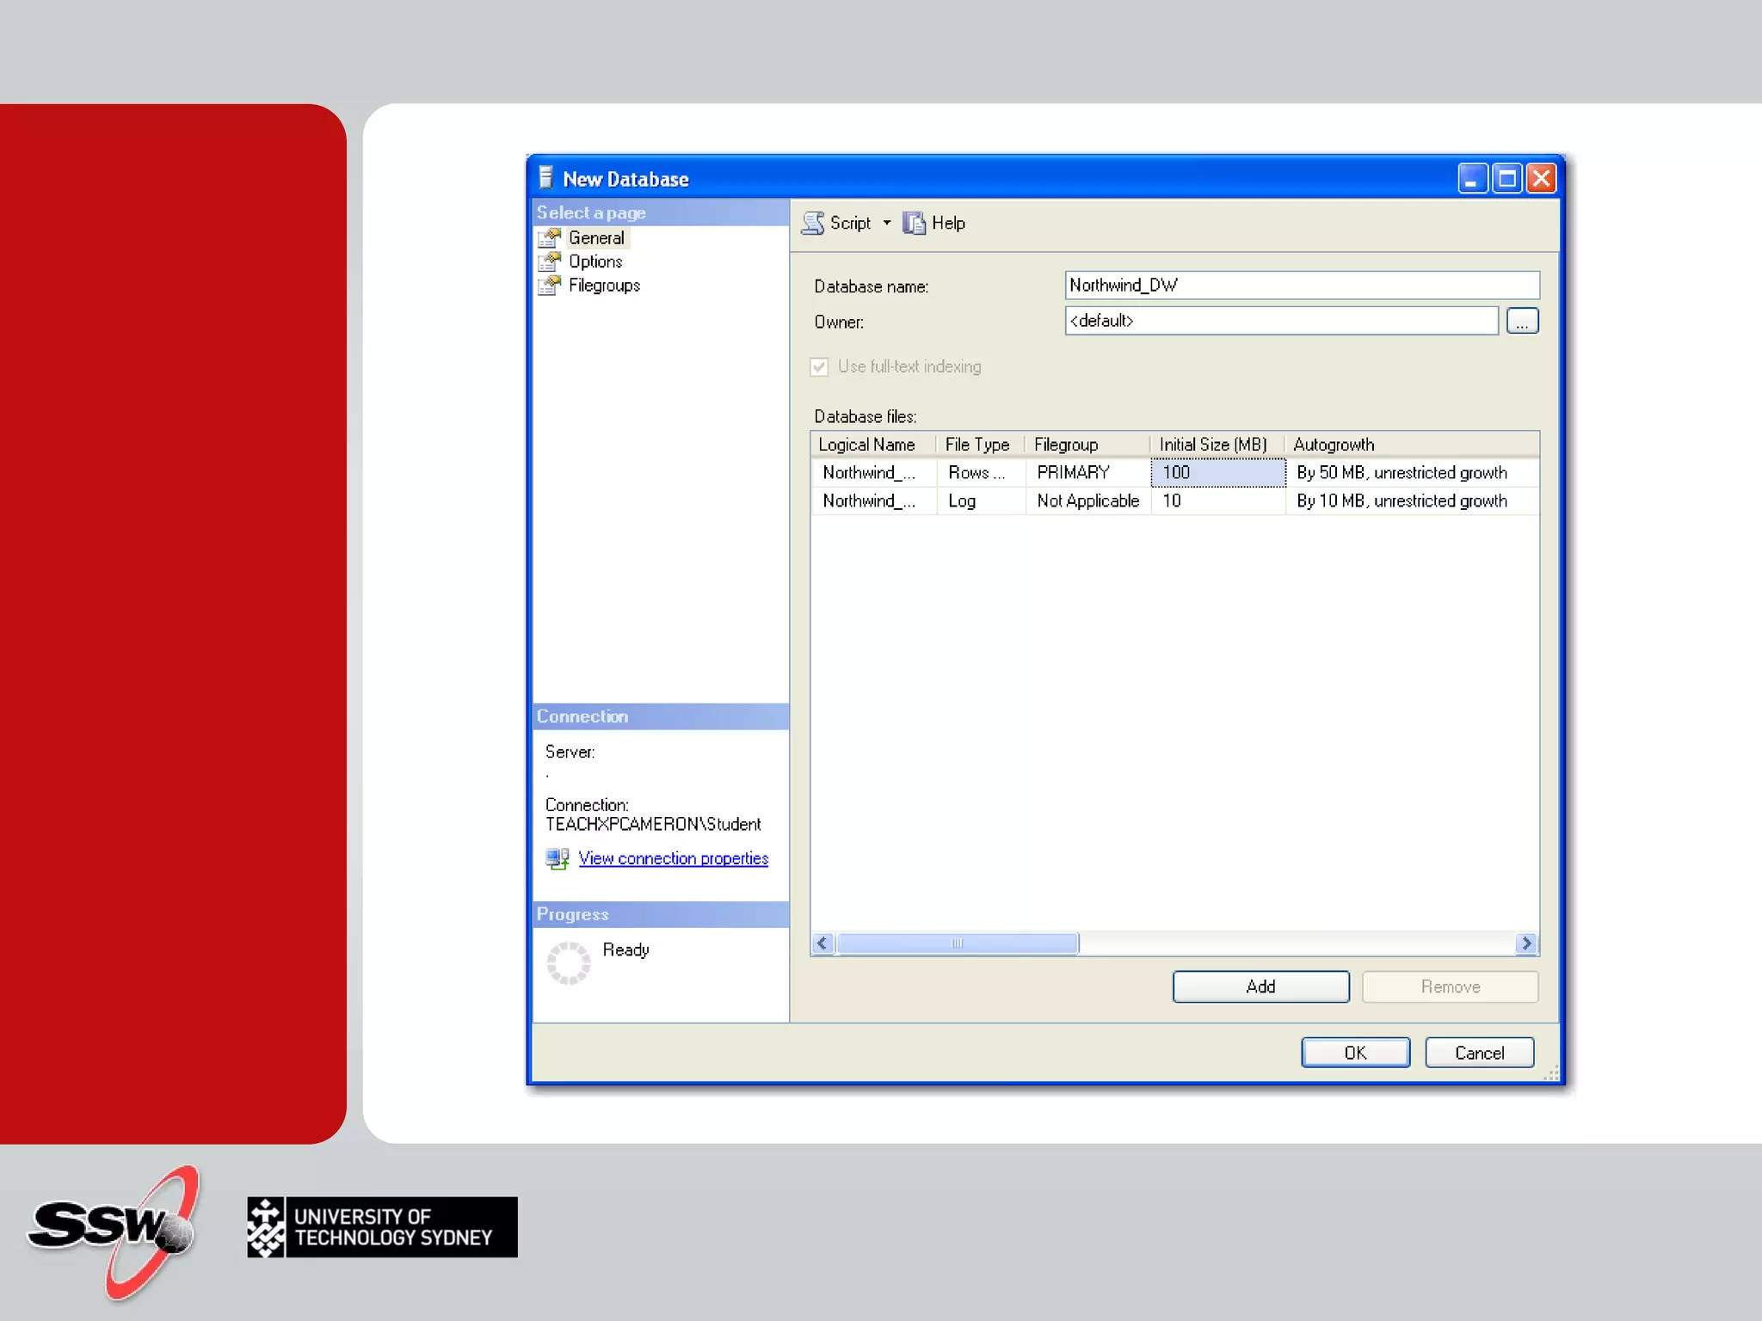This screenshot has width=1762, height=1321.
Task: Open the Script dropdown arrow
Action: [887, 223]
